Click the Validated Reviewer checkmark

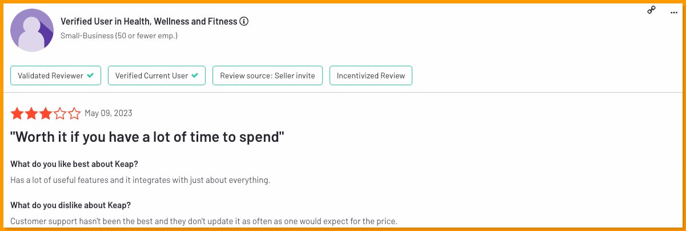90,75
